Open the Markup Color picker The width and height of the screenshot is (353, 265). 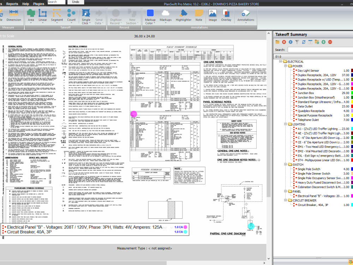[150, 17]
